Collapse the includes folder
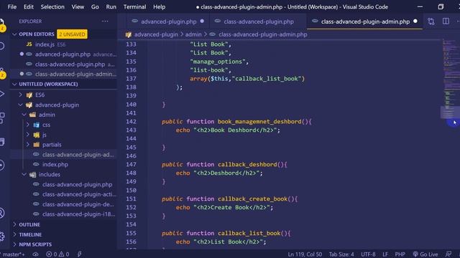Viewport: 460px width, 258px height. click(24, 174)
